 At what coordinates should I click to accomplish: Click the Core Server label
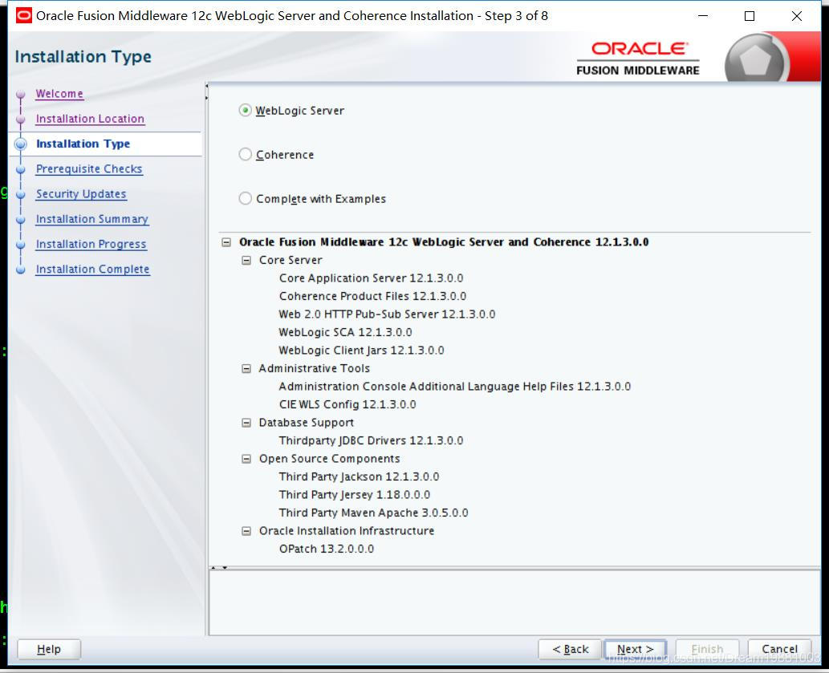point(291,261)
